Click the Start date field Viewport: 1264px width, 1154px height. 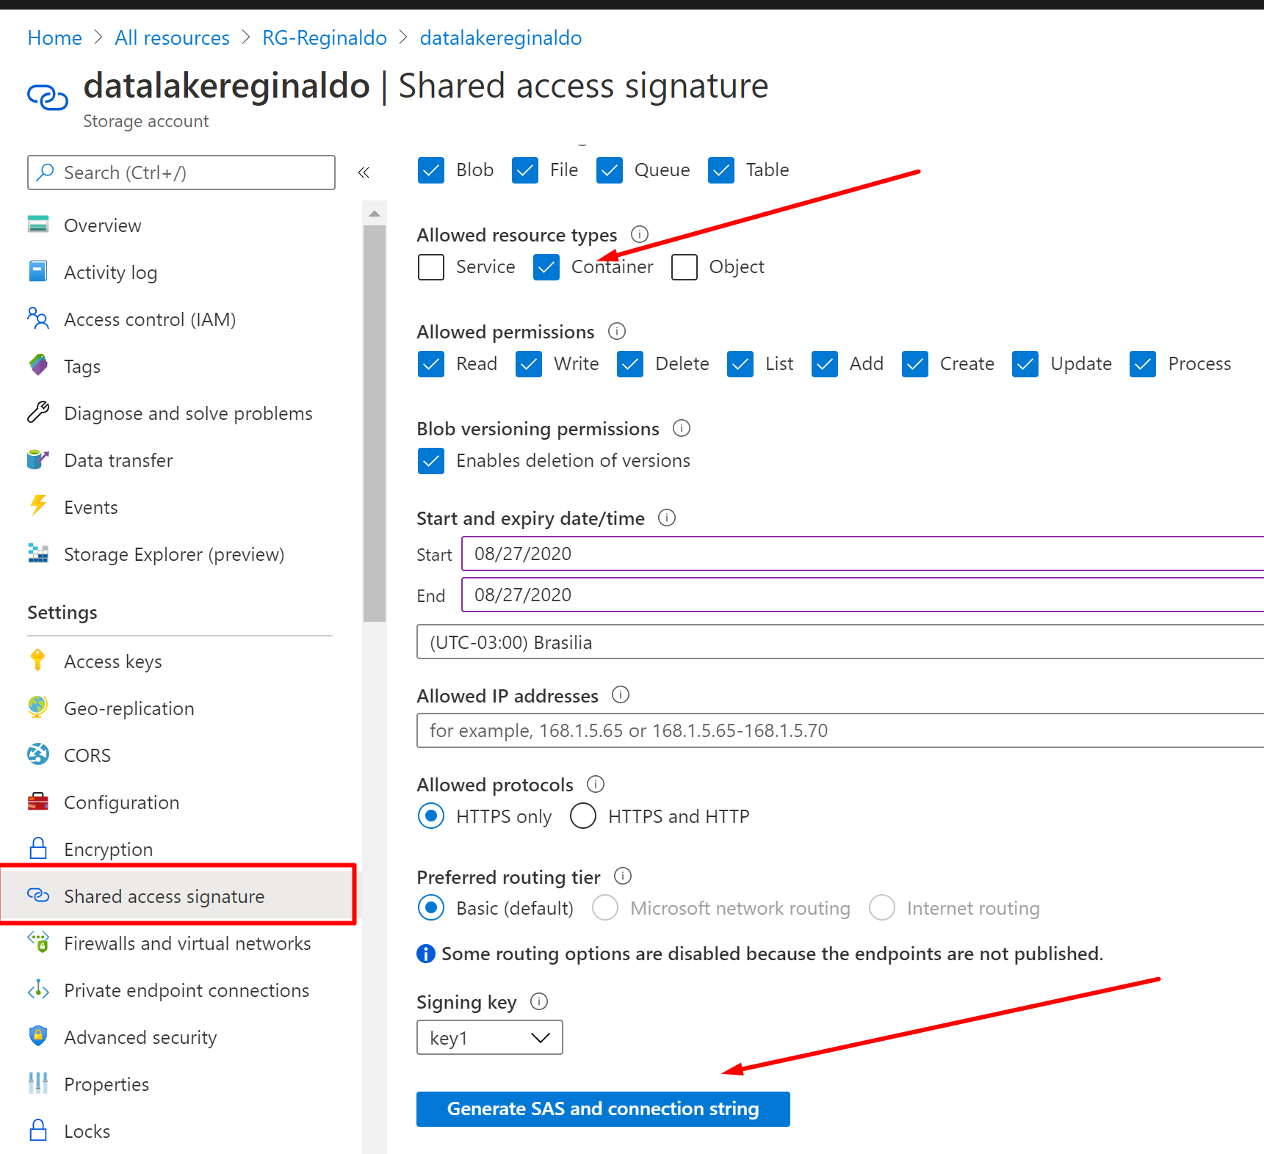point(863,554)
